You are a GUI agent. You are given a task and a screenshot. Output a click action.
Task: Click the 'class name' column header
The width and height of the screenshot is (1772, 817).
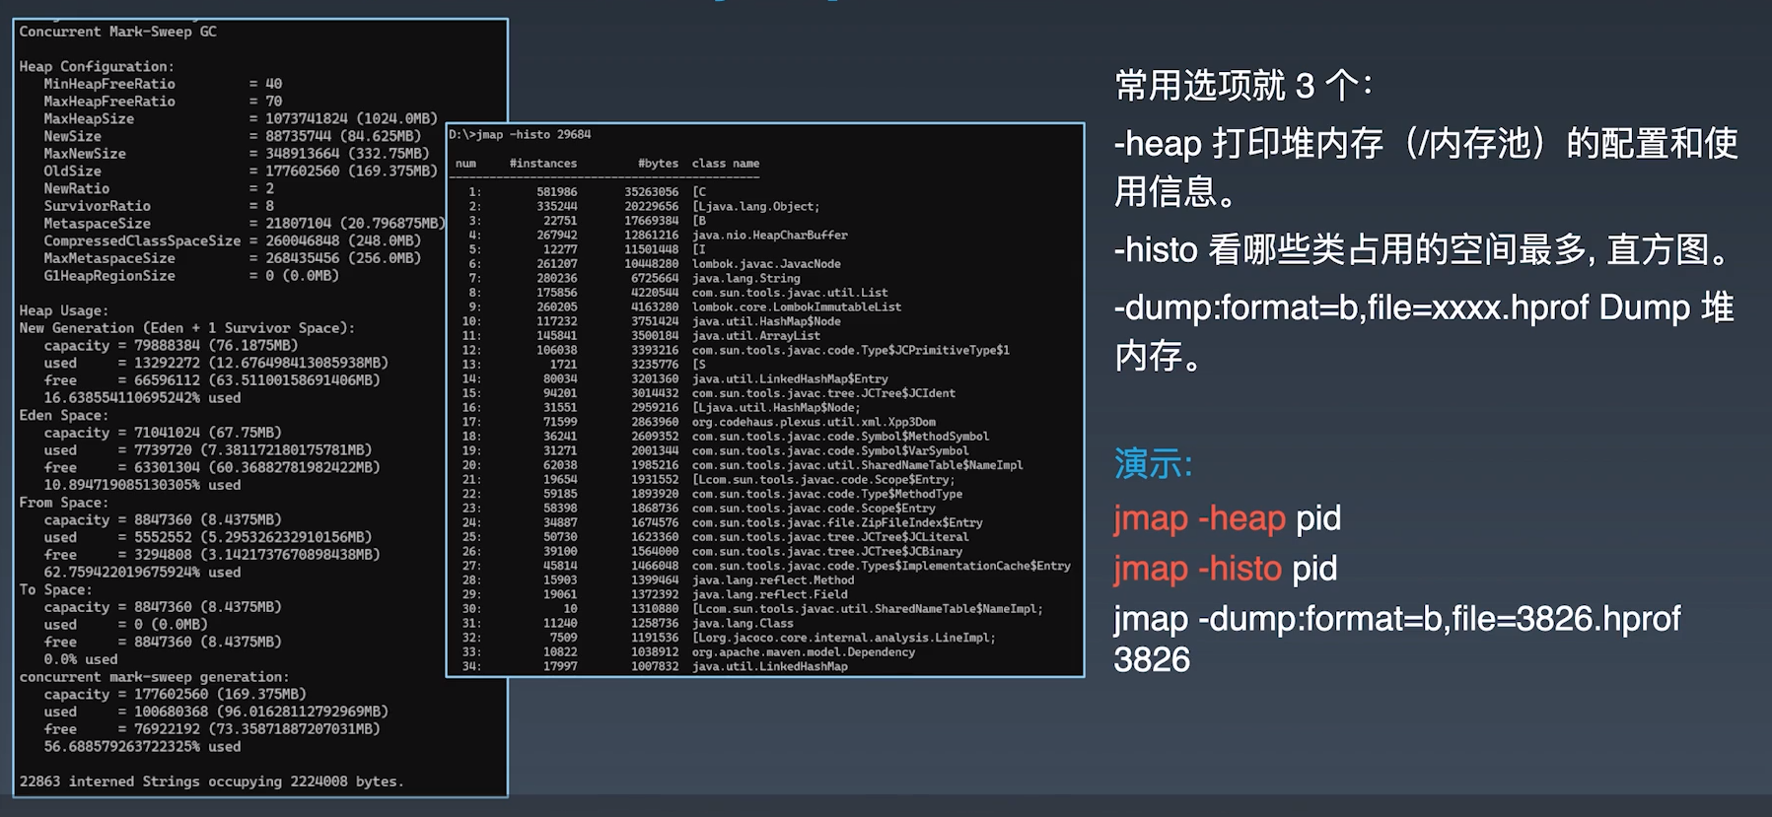[726, 164]
